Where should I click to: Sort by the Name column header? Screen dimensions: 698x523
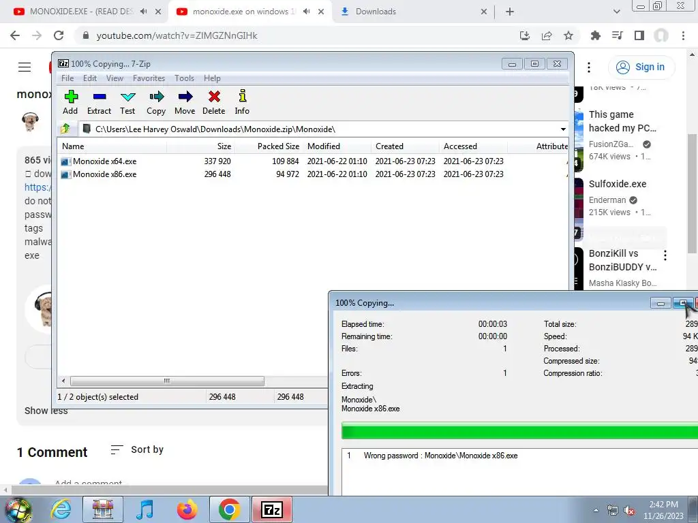click(112, 146)
